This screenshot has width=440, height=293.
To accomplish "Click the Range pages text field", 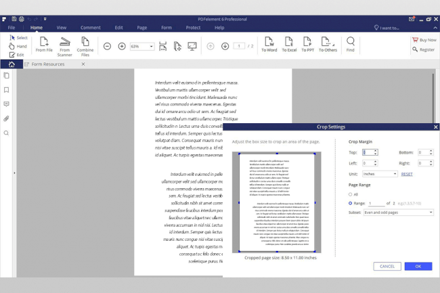I will click(x=376, y=203).
